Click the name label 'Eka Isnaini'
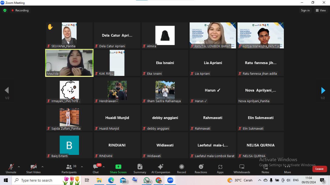This screenshot has width=330, height=185. [154, 74]
